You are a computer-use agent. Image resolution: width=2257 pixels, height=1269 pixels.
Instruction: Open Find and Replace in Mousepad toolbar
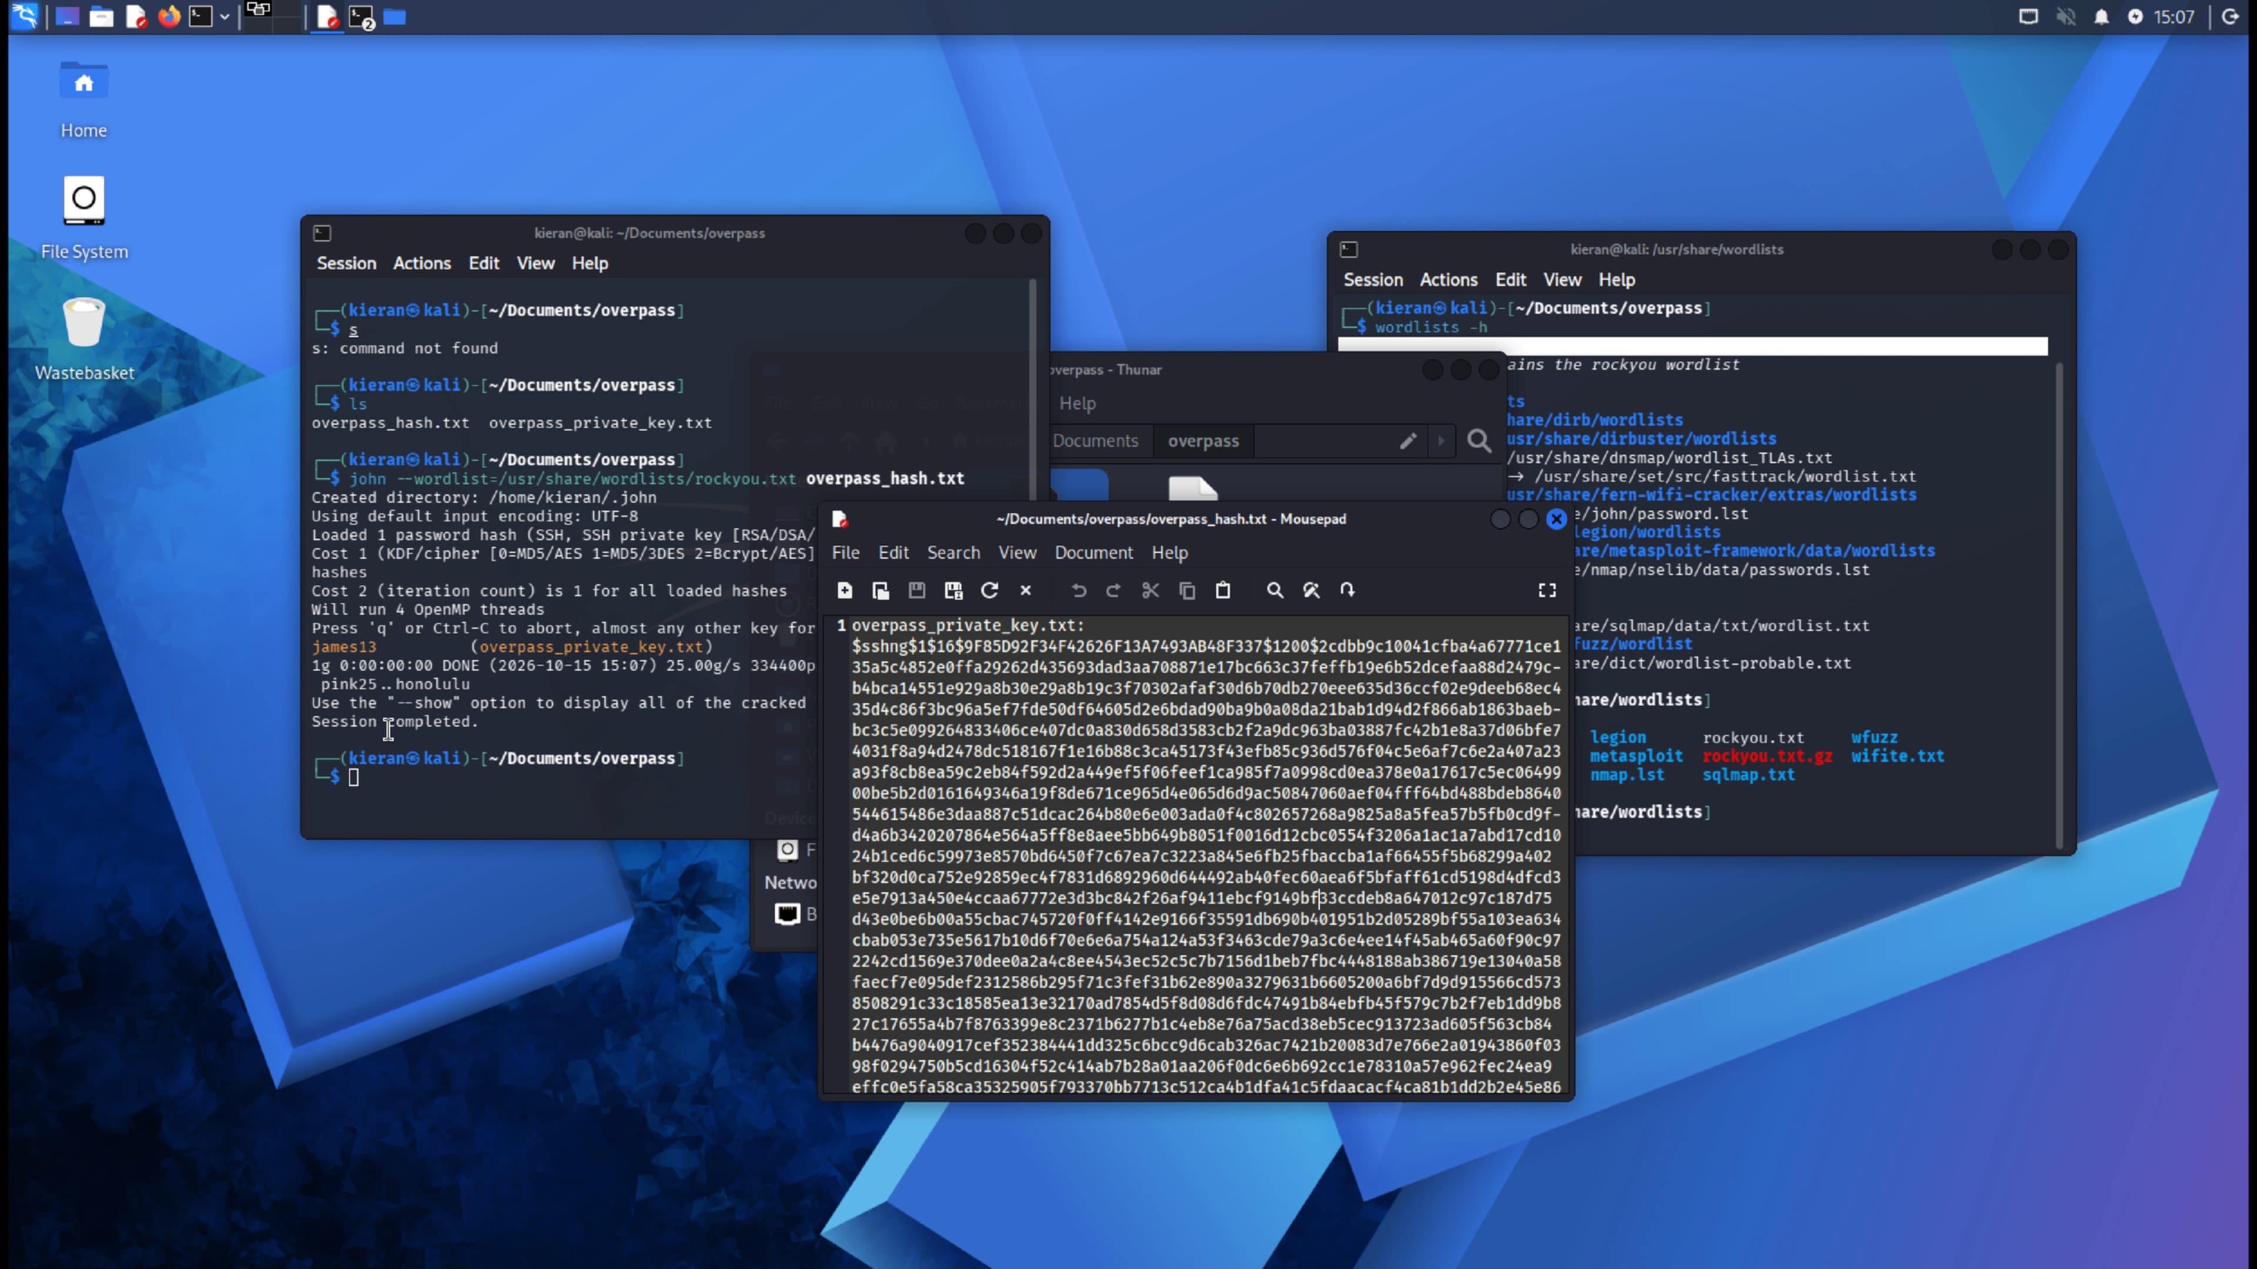point(1312,590)
